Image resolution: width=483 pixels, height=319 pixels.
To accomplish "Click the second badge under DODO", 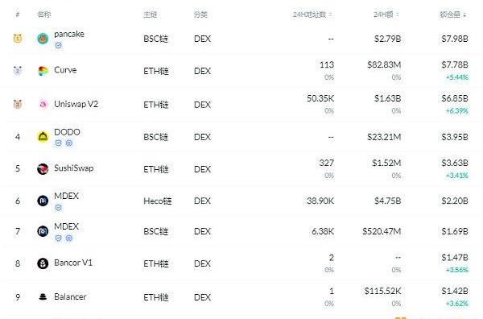I will click(x=69, y=143).
